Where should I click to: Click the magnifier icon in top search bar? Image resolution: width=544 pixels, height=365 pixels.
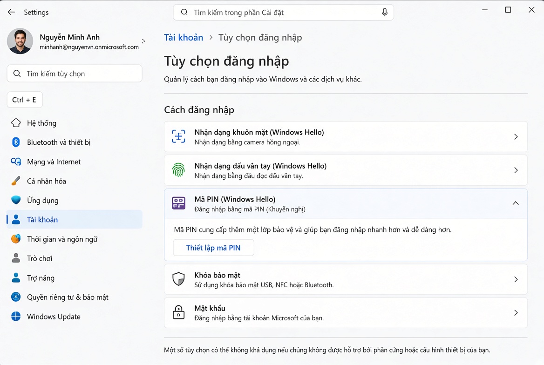184,12
